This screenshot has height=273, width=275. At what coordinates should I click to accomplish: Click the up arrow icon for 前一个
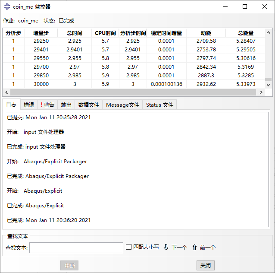[x=194, y=247]
